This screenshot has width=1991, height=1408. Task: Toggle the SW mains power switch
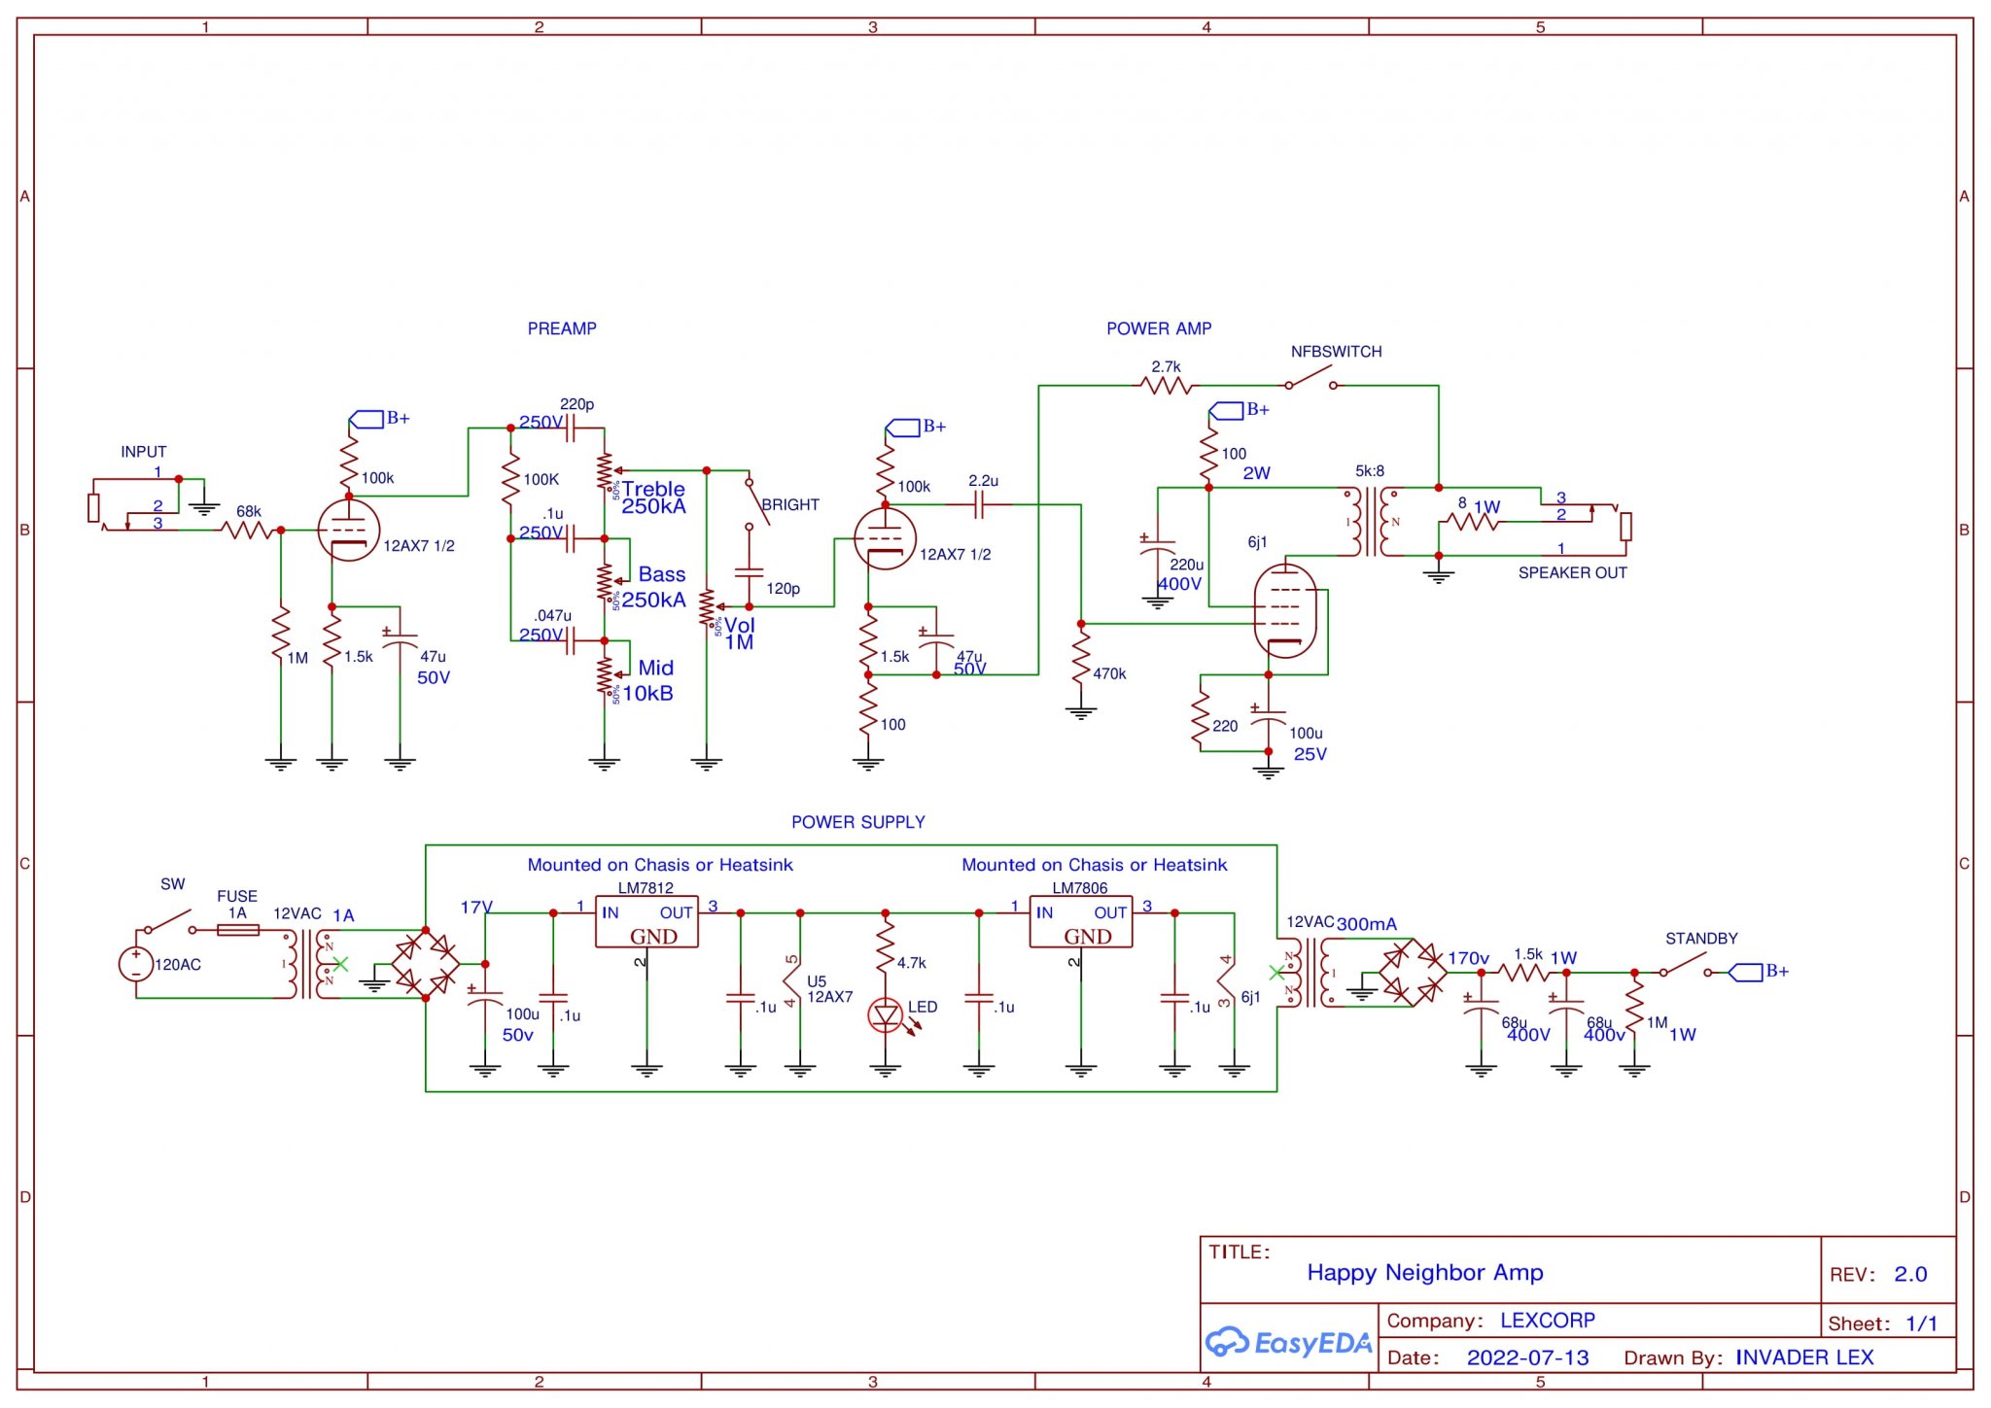coord(169,921)
